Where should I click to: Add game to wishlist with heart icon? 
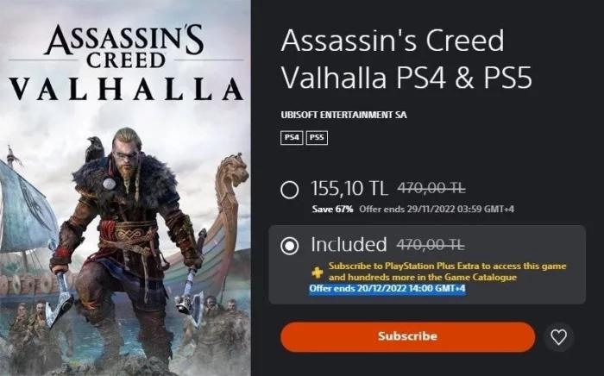point(558,337)
